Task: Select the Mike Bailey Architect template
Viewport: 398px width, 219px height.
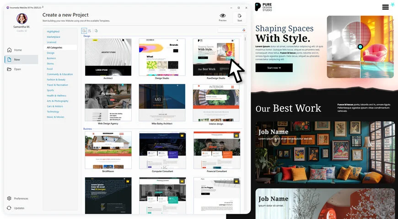Action: [162, 102]
